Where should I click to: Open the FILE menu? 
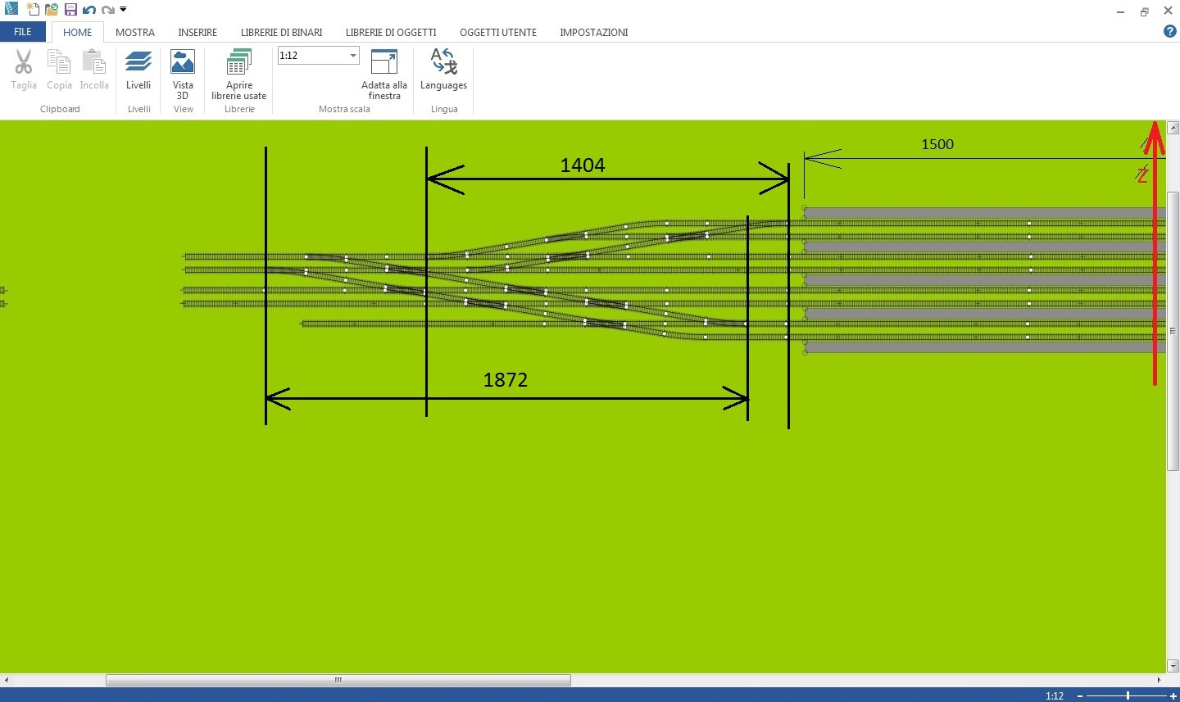[23, 32]
